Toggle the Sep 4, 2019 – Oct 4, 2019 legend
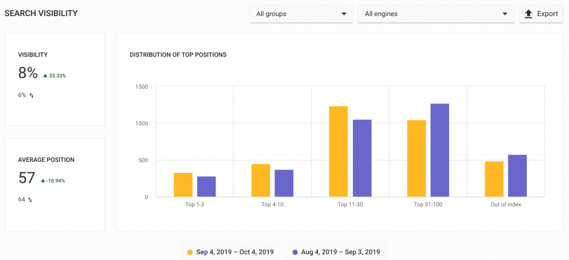The height and width of the screenshot is (260, 569). pyautogui.click(x=231, y=252)
